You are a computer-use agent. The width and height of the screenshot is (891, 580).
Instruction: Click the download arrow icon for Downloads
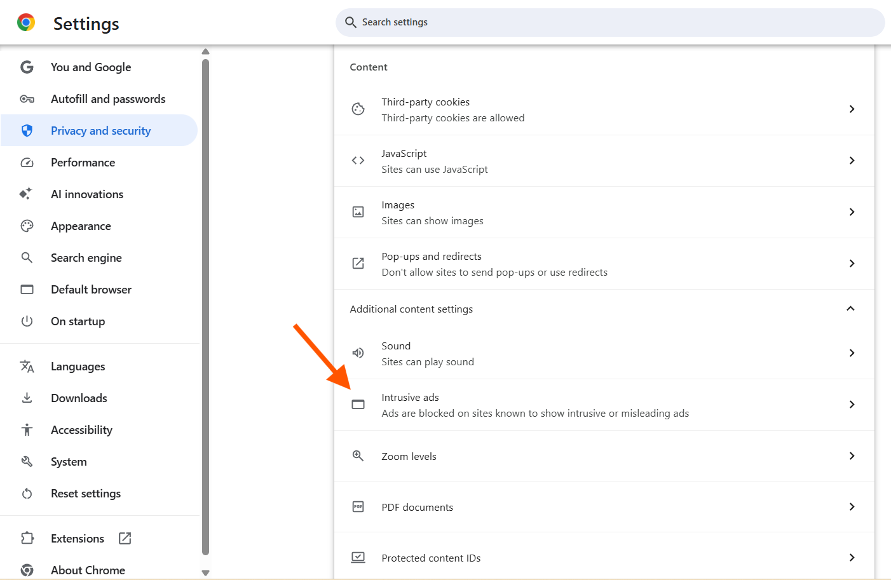[27, 398]
